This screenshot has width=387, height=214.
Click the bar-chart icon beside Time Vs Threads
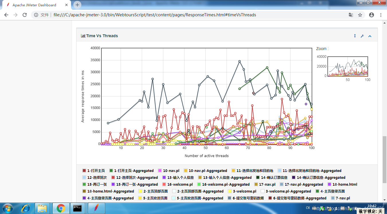[83, 36]
